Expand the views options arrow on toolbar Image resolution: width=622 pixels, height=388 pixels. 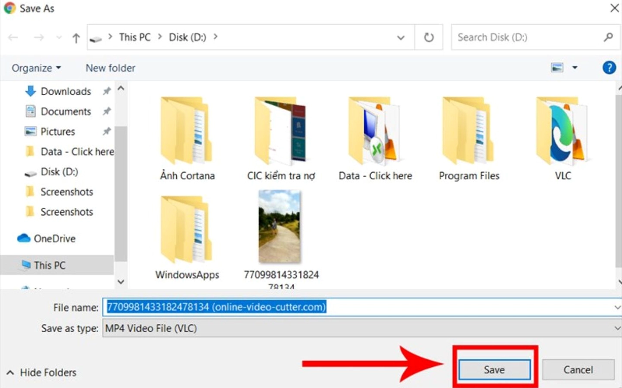click(575, 68)
